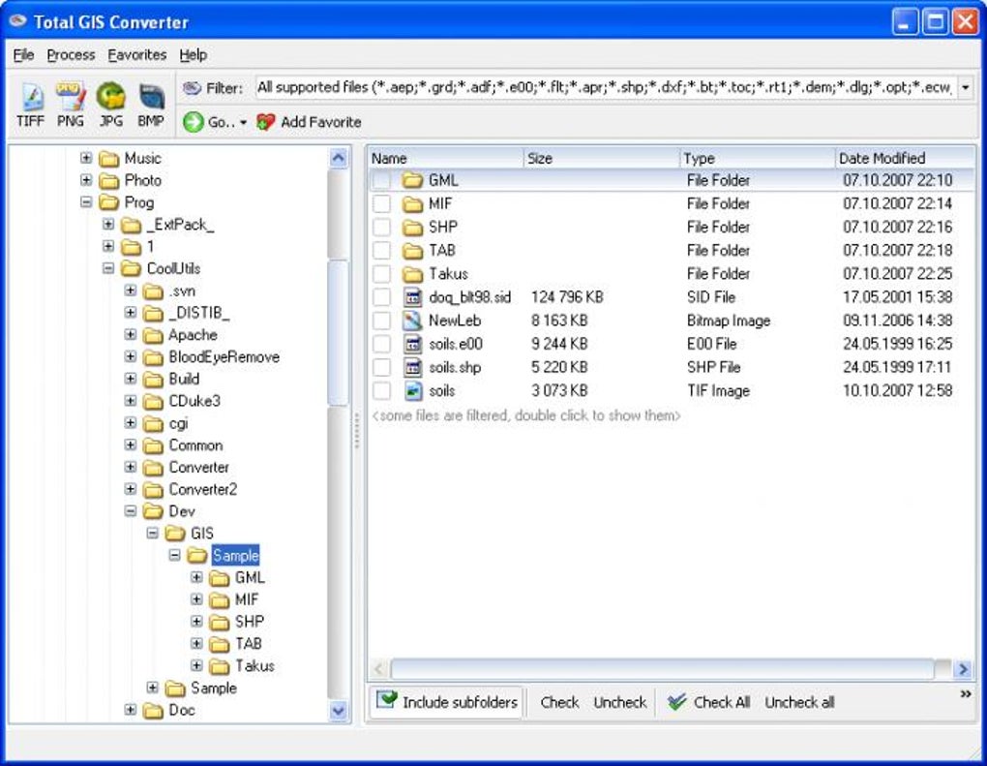987x766 pixels.
Task: Collapse the CoolUtils folder in tree
Action: coord(108,268)
